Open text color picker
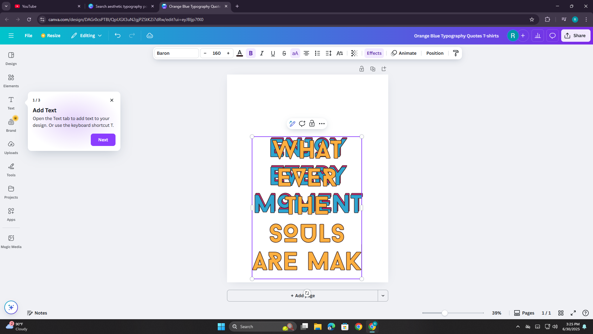Screen dimensions: 593x334 coord(240,53)
